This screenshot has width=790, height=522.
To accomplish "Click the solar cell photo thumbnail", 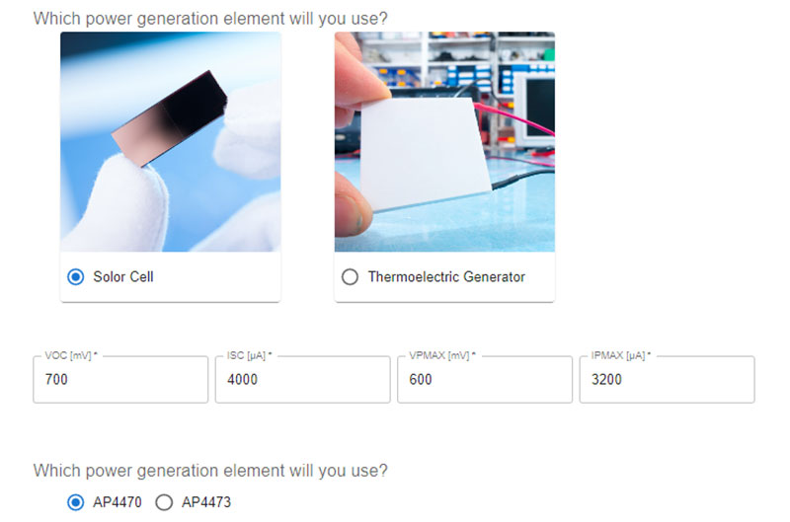I will (170, 142).
